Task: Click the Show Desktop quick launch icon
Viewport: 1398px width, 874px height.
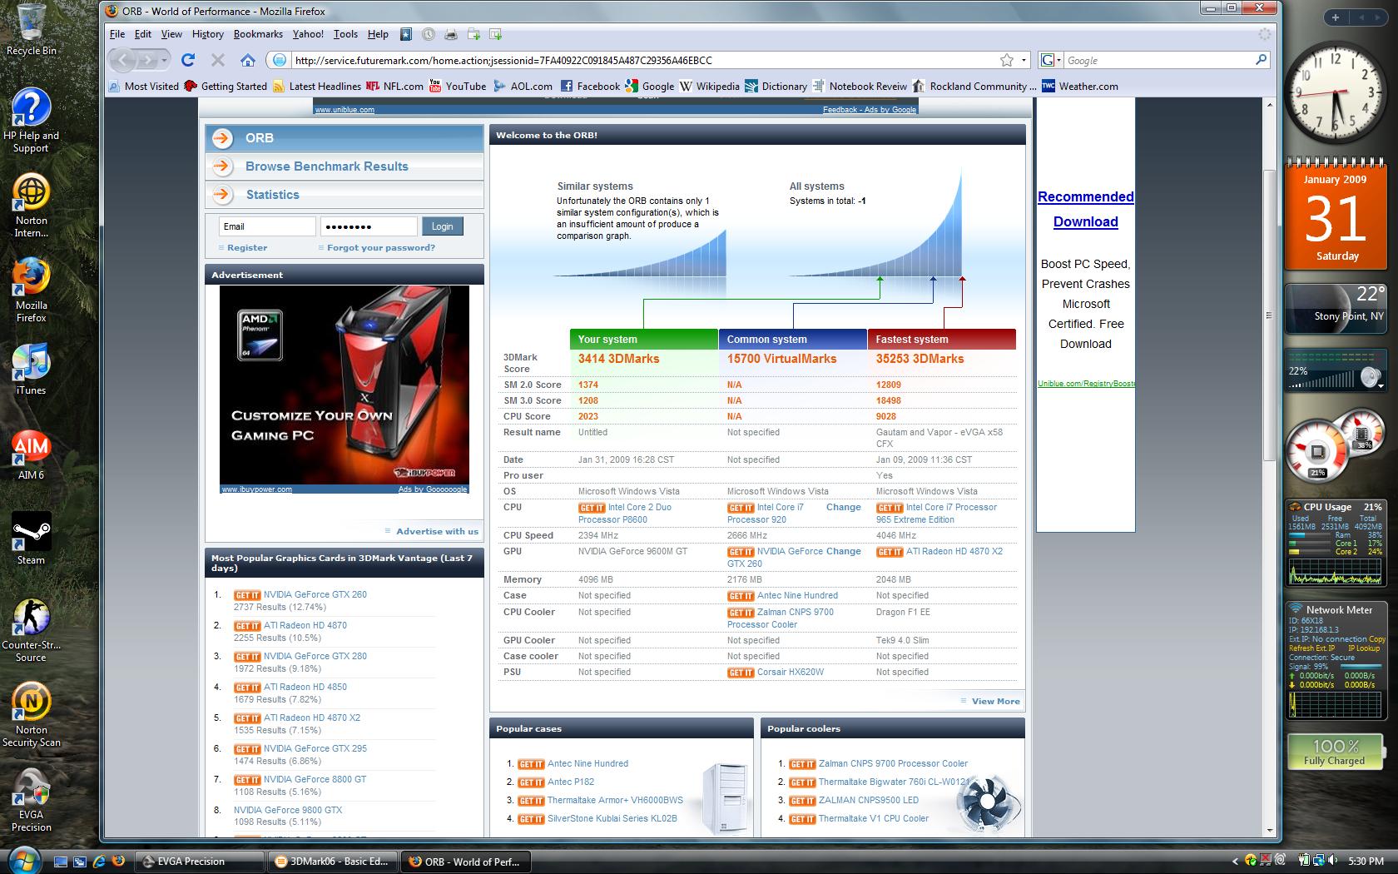Action: point(61,862)
